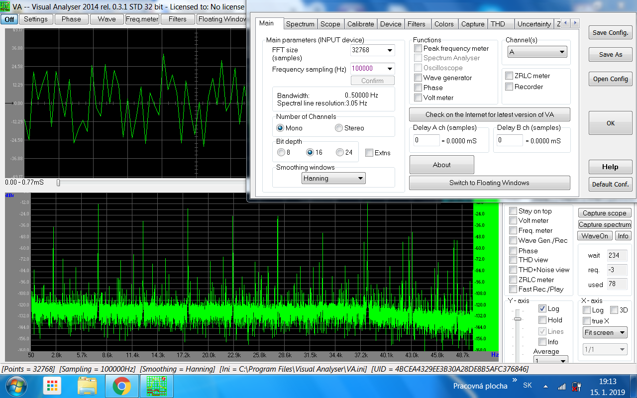Open File Explorer from the taskbar
637x398 pixels.
coord(87,386)
